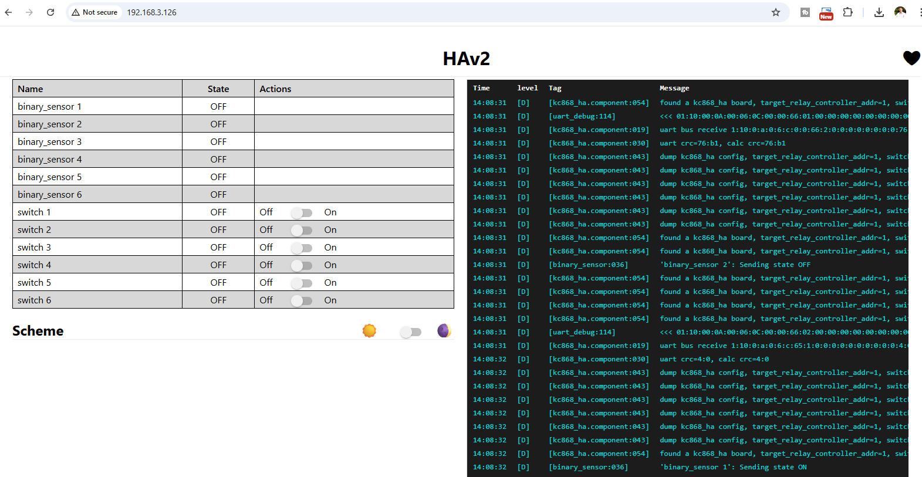Toggle switch 3 on
The height and width of the screenshot is (477, 922).
point(302,248)
